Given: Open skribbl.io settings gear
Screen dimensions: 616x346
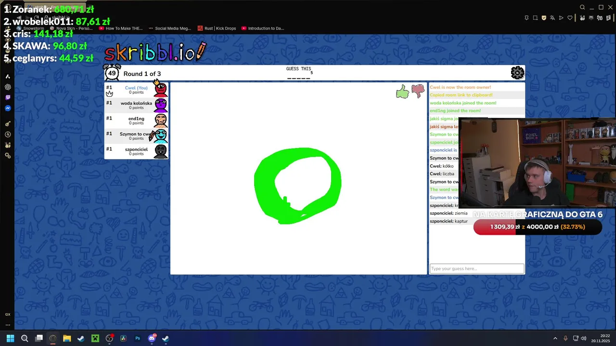Looking at the screenshot, I should point(517,73).
